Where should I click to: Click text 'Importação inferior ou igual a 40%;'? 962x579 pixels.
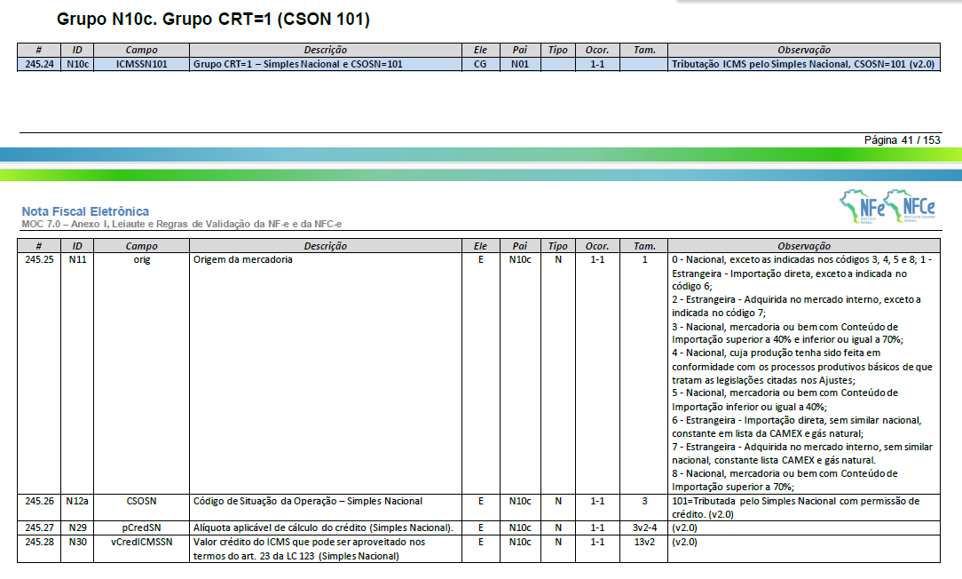pyautogui.click(x=749, y=407)
